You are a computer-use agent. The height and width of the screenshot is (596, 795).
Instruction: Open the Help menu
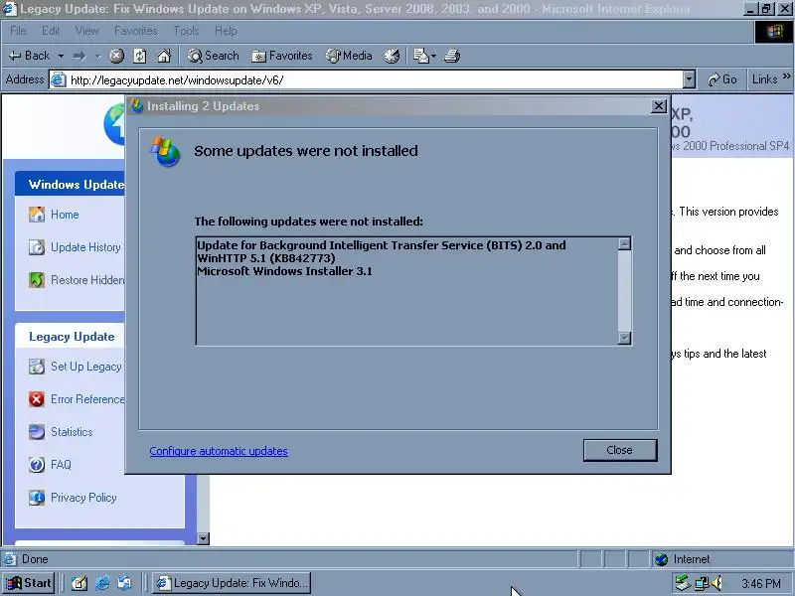(x=226, y=31)
